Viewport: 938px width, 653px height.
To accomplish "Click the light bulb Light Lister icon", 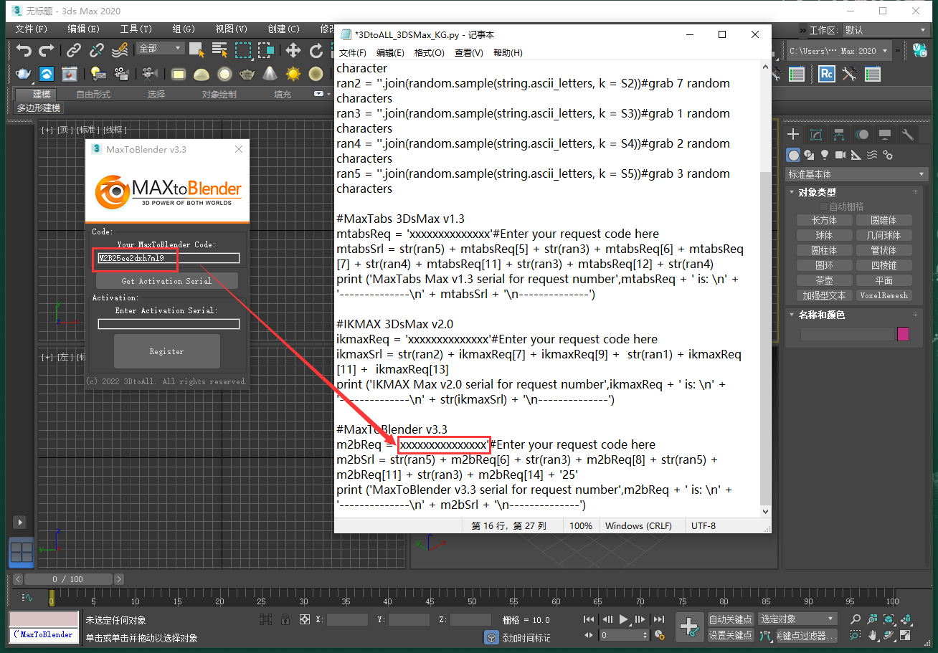I will (97, 74).
